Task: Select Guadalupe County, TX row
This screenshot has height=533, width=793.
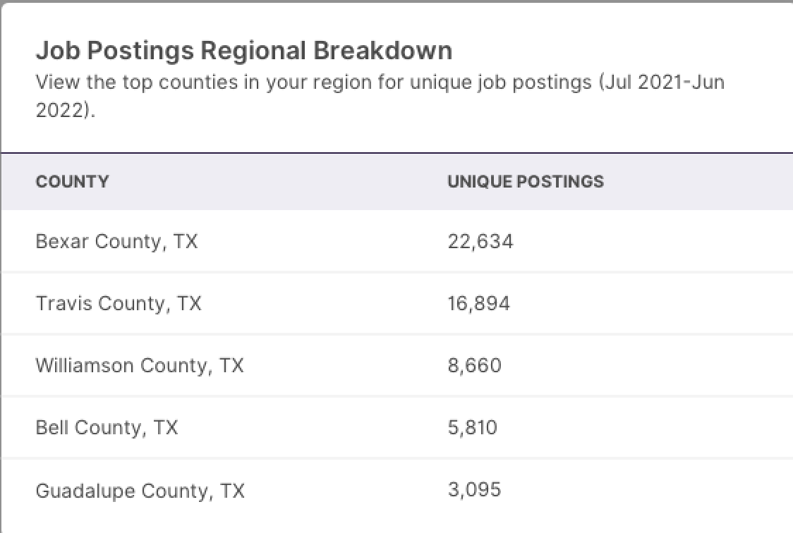Action: pyautogui.click(x=397, y=491)
